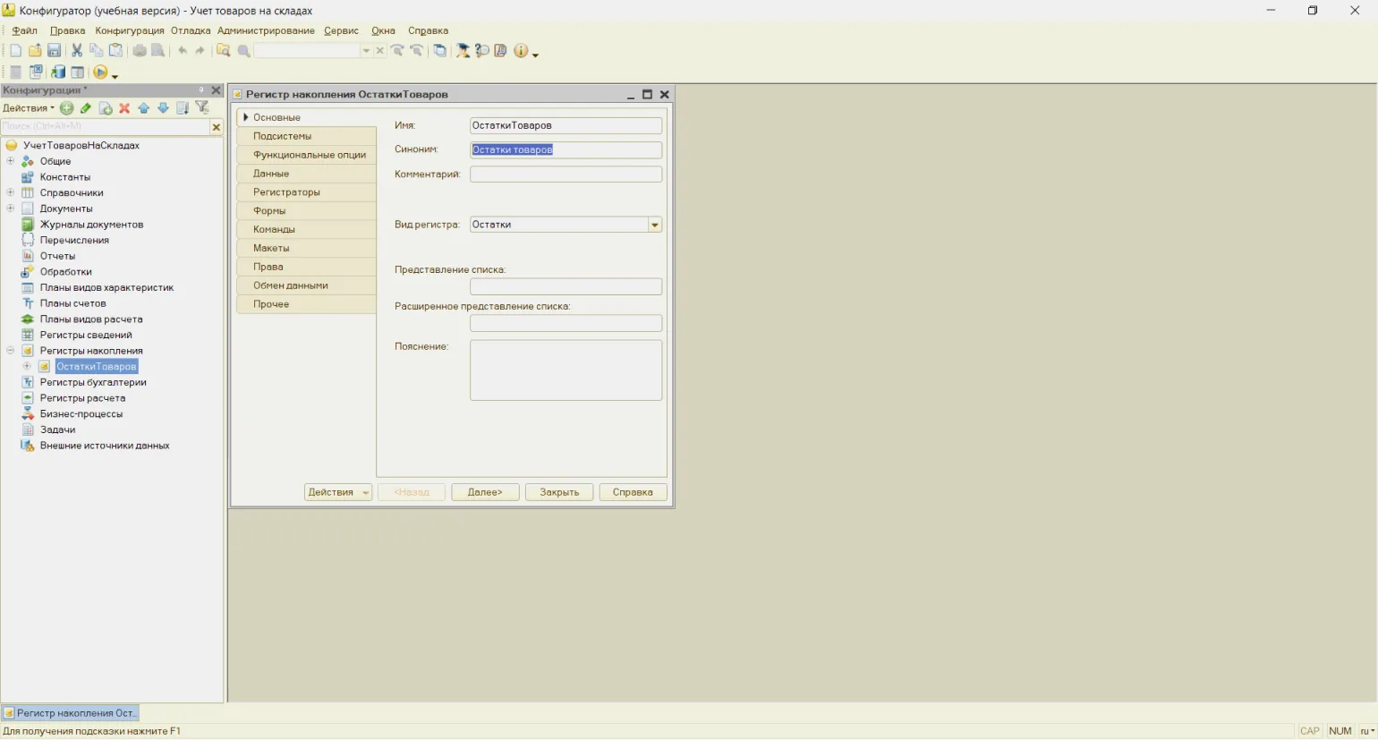This screenshot has width=1378, height=740.
Task: Switch to the Регистраторы tab
Action: point(286,192)
